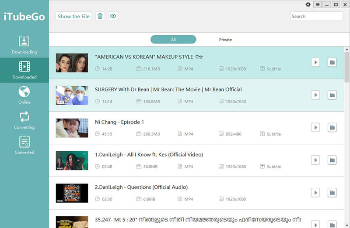Viewport: 350px width, 228px height.
Task: Switch to the Private tab
Action: click(x=225, y=40)
